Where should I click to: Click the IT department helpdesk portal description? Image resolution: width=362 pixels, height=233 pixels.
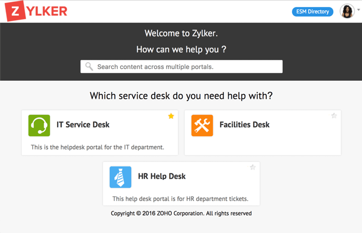(x=97, y=147)
